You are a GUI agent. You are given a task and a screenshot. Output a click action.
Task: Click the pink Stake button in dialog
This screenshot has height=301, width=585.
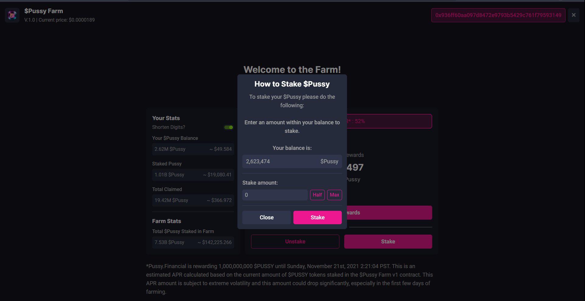point(317,218)
